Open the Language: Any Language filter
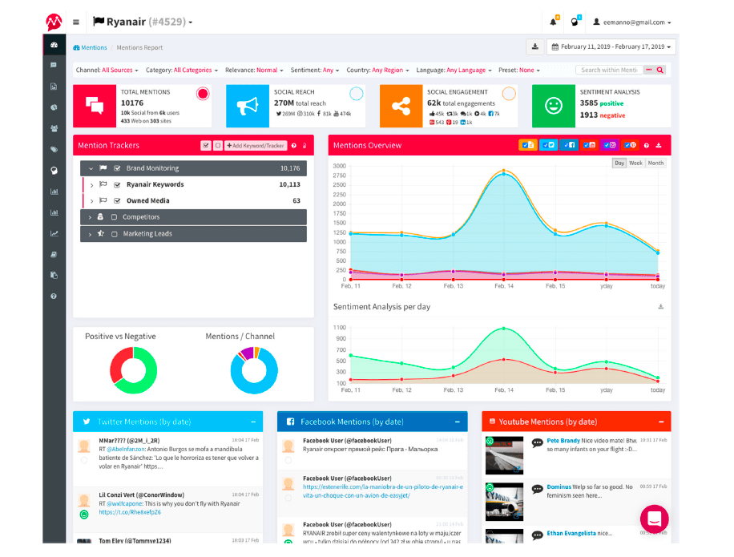 454,71
